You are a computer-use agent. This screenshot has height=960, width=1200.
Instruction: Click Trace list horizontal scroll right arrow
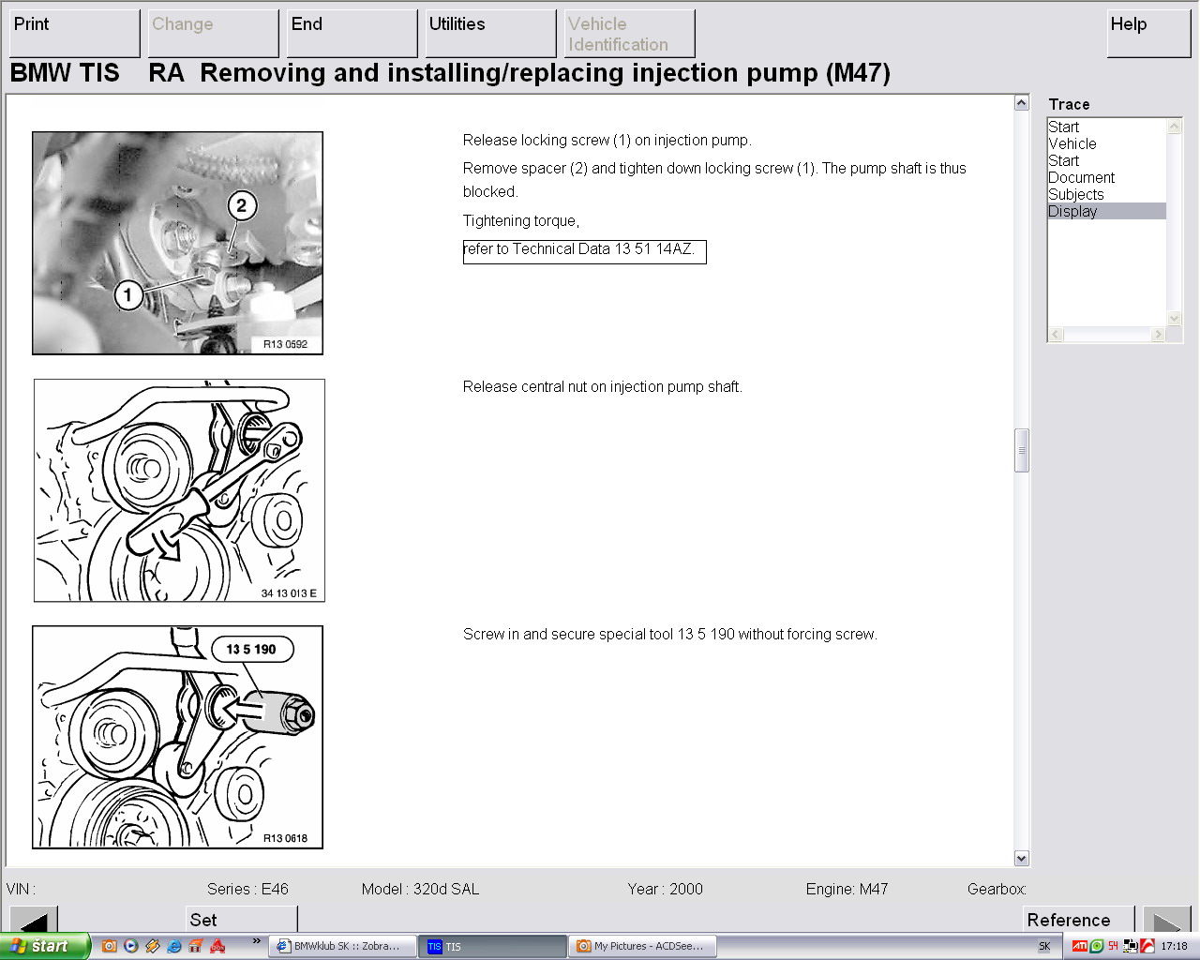point(1159,334)
